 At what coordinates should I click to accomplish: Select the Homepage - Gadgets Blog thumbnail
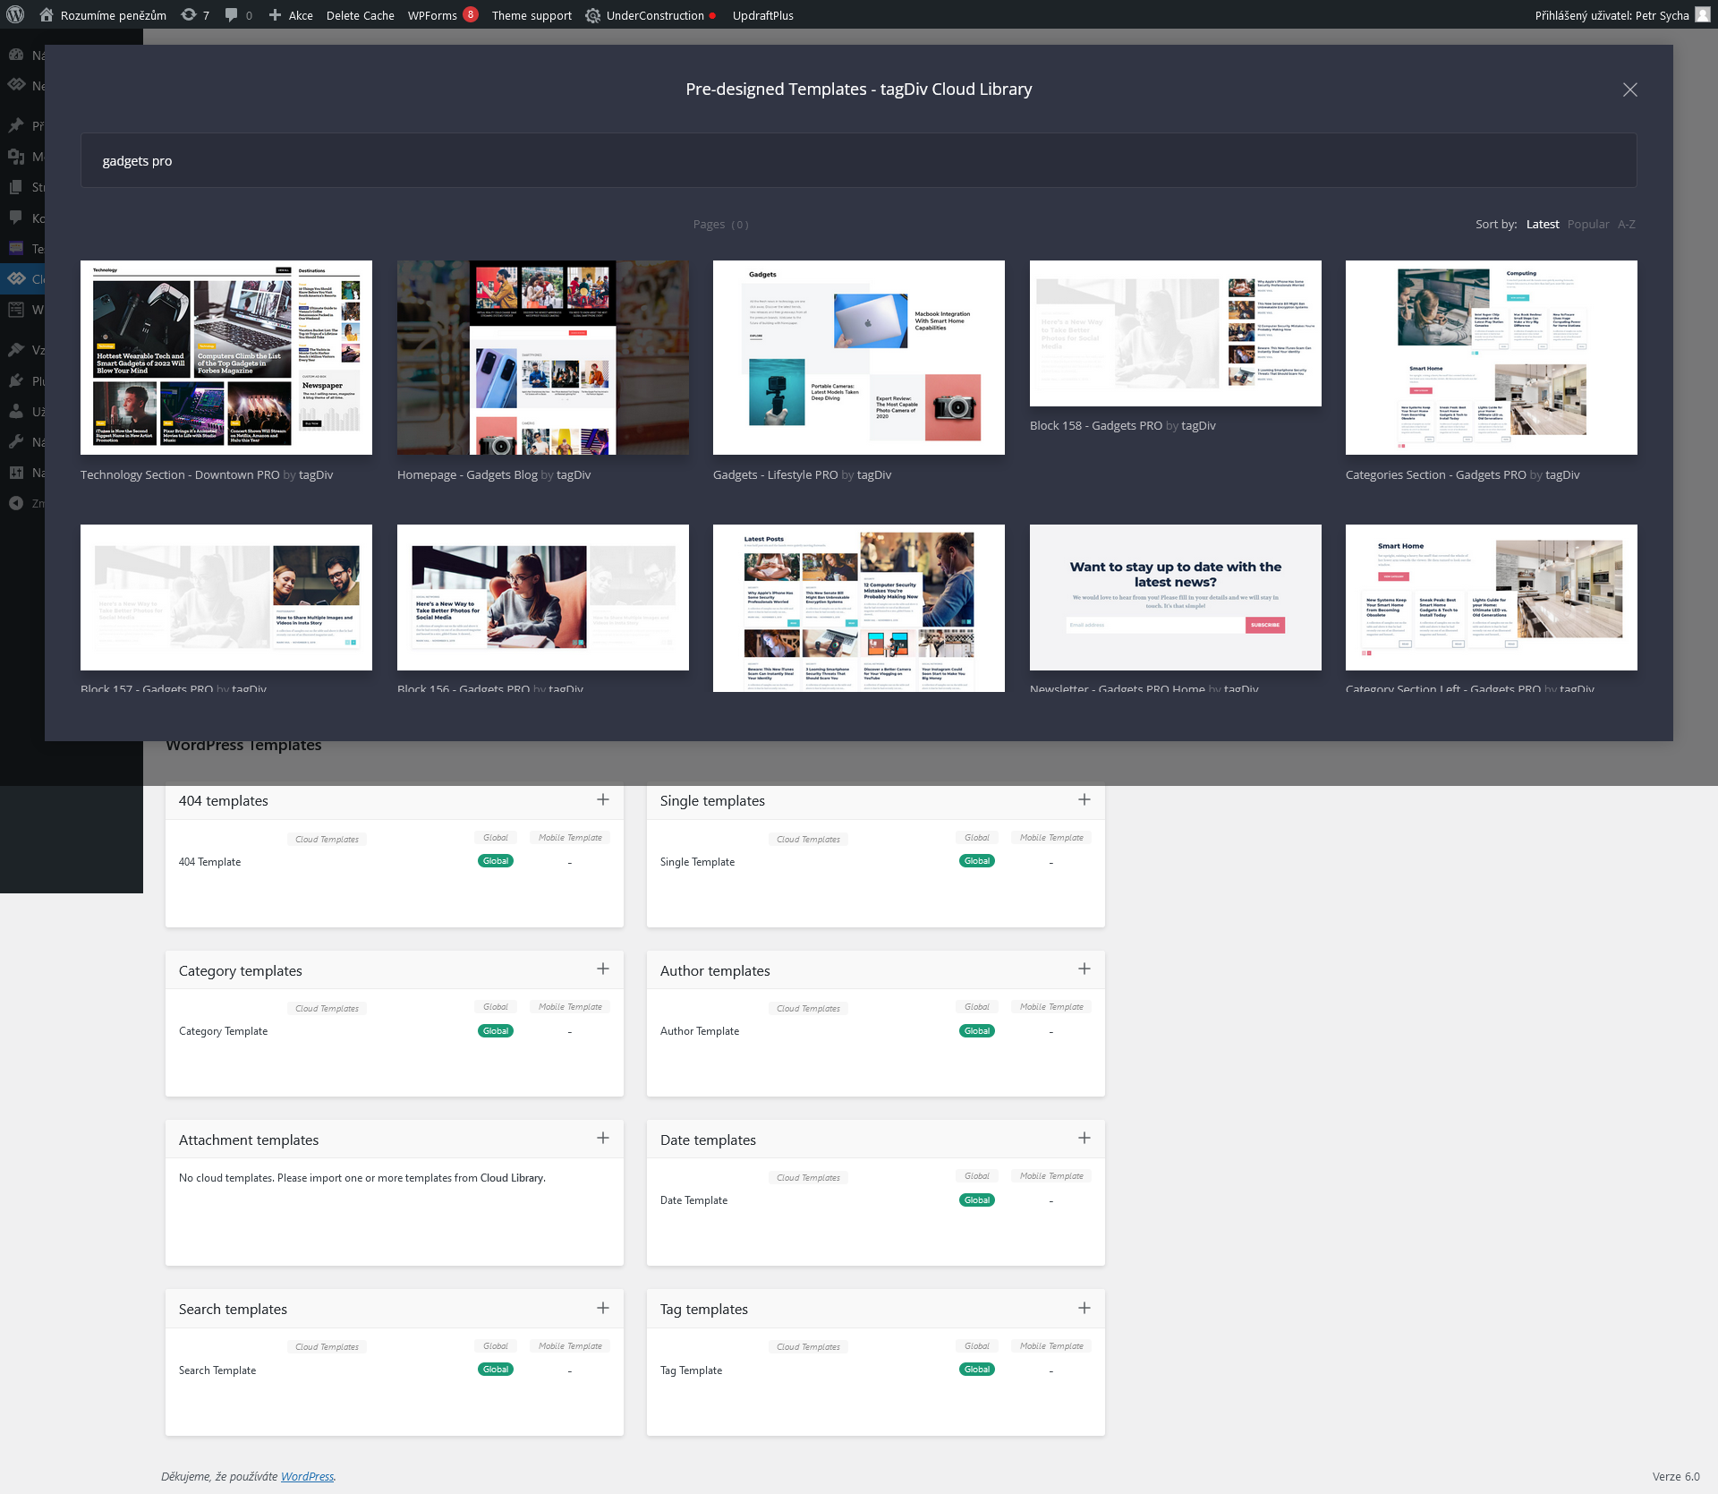coord(543,357)
